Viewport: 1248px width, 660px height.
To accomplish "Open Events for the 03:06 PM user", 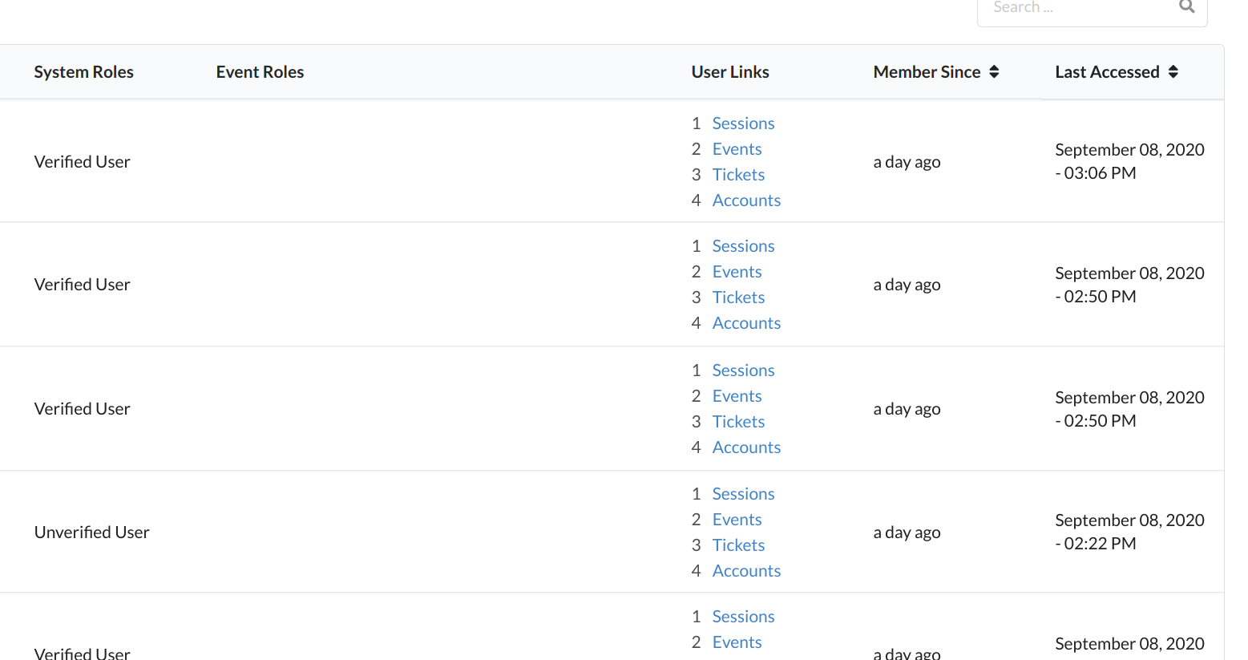I will (x=737, y=149).
